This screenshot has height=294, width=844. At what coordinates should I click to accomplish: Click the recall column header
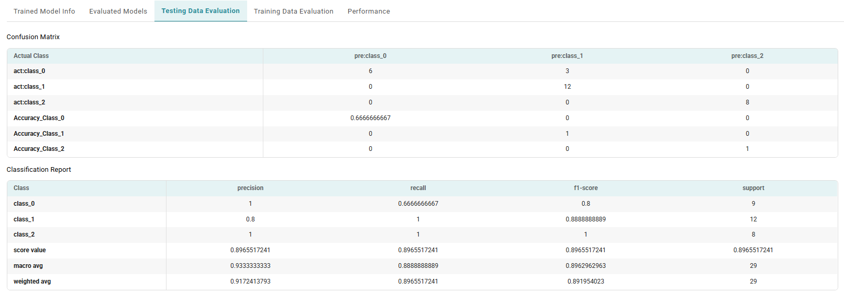[x=418, y=188]
